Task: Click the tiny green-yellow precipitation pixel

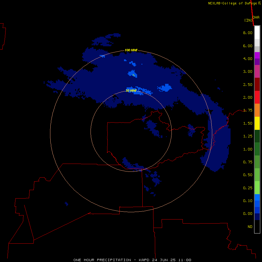Action: tap(133, 75)
